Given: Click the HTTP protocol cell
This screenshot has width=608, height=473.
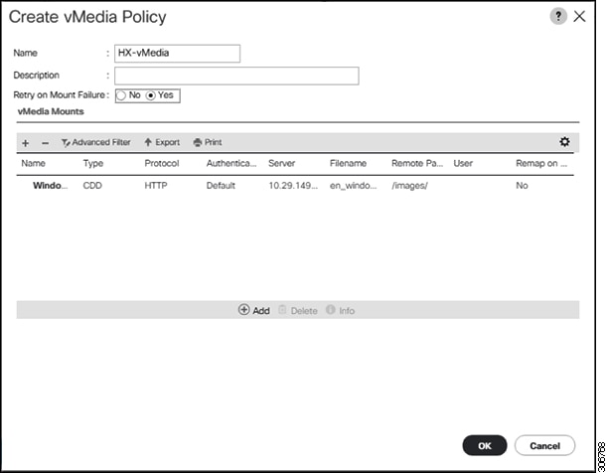Looking at the screenshot, I should 156,185.
